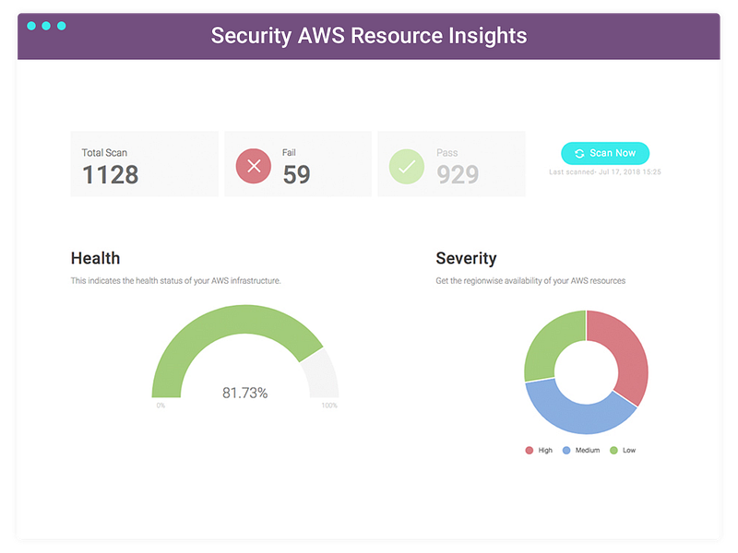Click the third cyan window dot
738x553 pixels.
(x=61, y=26)
